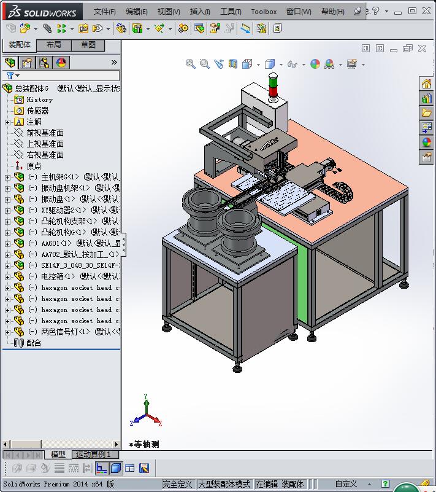Open the File Explorer folder icon in task pane
This screenshot has width=436, height=492.
(x=426, y=113)
